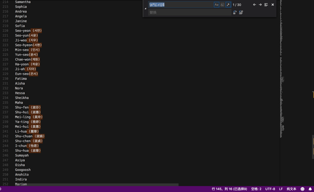
Task: Click the name Googoosh
Action: pos(23,170)
